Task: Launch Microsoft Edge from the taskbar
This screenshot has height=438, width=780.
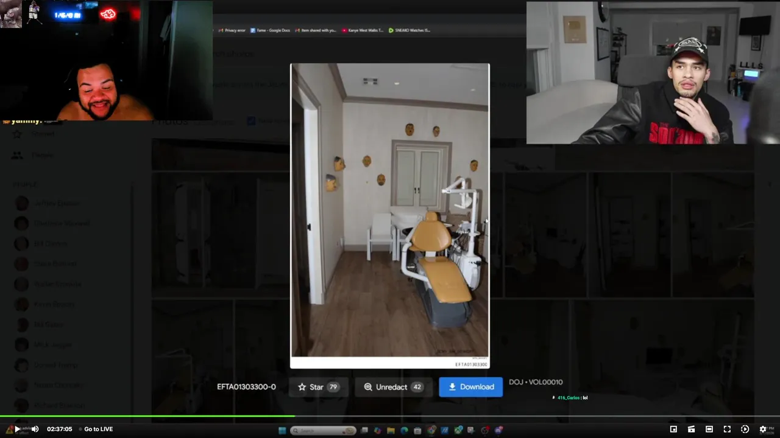Action: pyautogui.click(x=404, y=431)
